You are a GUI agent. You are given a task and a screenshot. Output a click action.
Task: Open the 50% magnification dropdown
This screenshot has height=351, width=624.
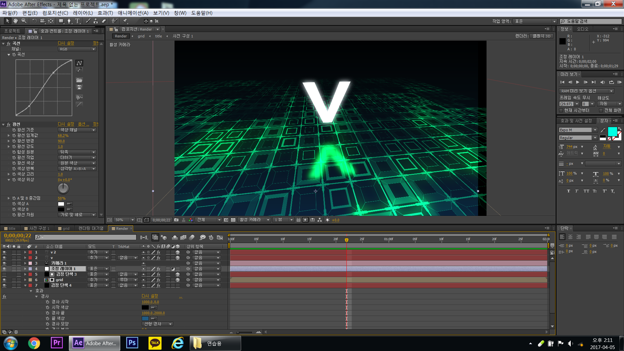click(124, 220)
